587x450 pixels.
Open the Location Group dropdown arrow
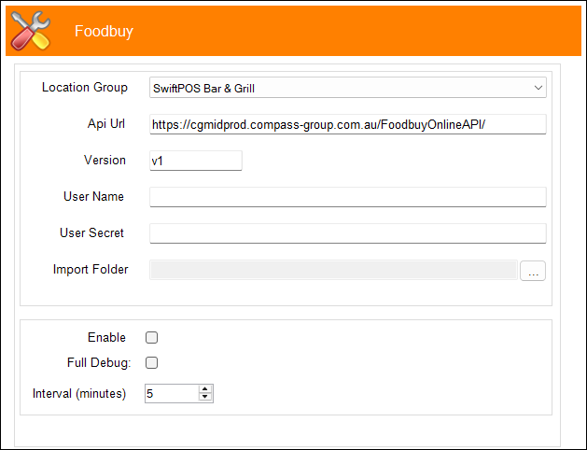(538, 88)
